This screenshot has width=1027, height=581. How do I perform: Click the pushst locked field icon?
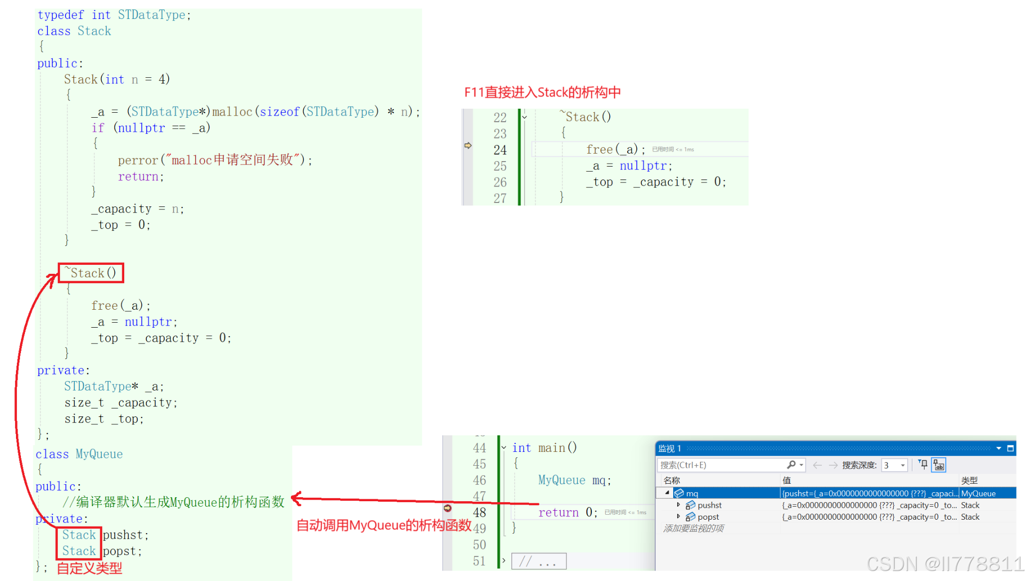690,505
